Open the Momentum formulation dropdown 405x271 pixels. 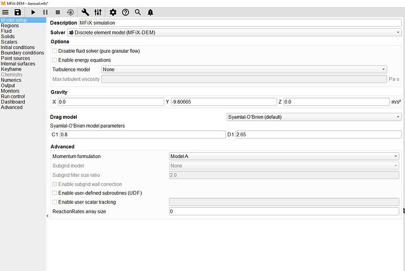click(284, 156)
